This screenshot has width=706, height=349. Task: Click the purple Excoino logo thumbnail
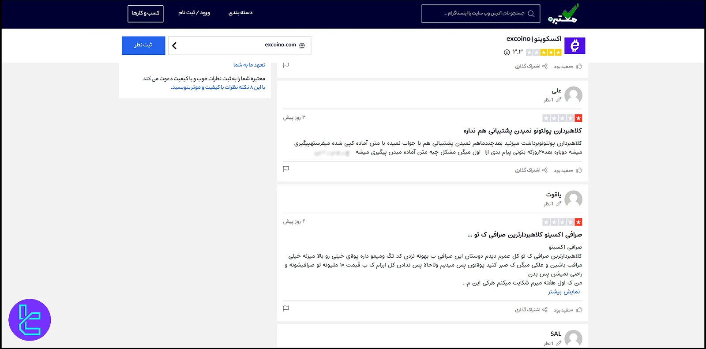(x=575, y=45)
